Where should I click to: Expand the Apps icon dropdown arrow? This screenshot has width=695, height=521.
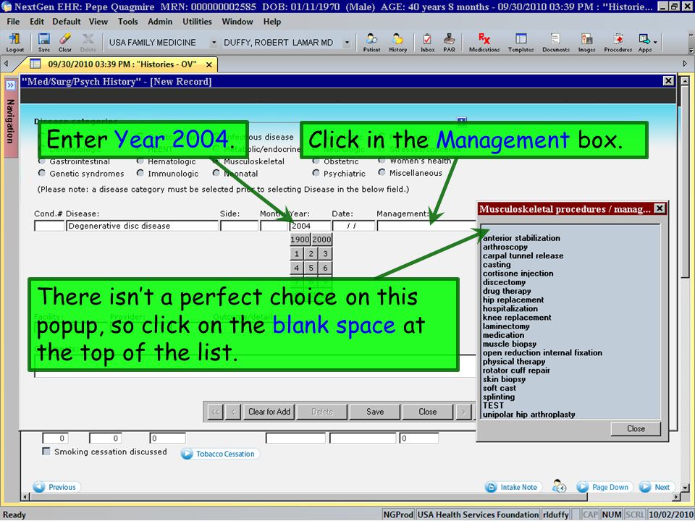[655, 43]
